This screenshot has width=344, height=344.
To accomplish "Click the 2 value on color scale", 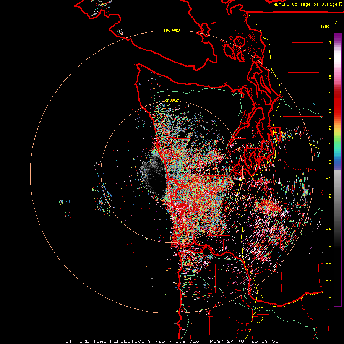I will point(330,128).
